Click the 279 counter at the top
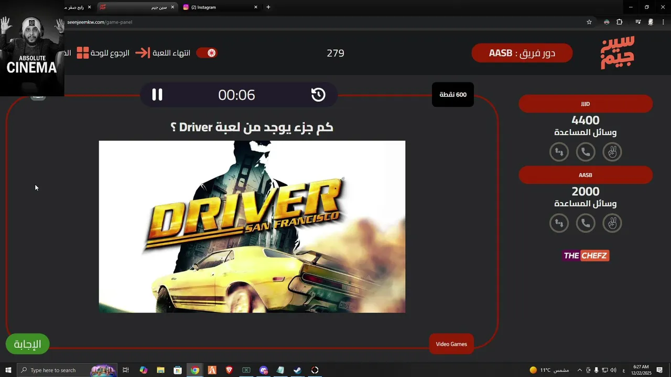This screenshot has width=671, height=377. click(335, 53)
